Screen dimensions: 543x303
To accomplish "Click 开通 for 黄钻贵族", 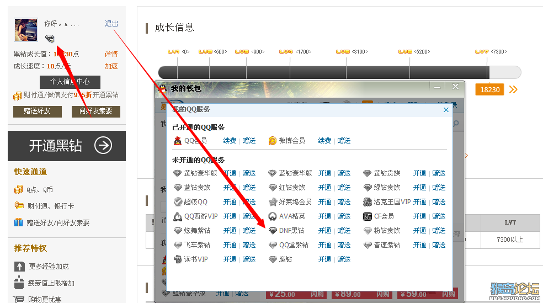I will pyautogui.click(x=419, y=173).
